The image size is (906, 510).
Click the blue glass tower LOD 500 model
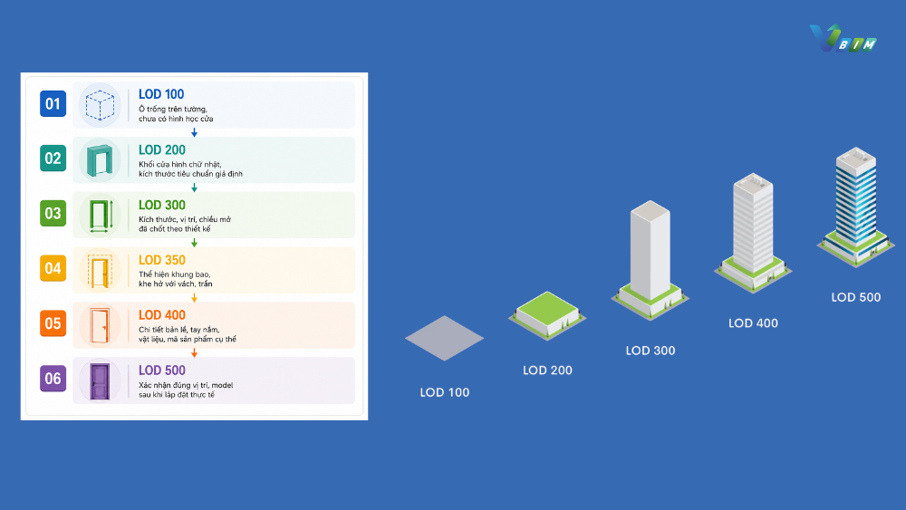click(856, 207)
